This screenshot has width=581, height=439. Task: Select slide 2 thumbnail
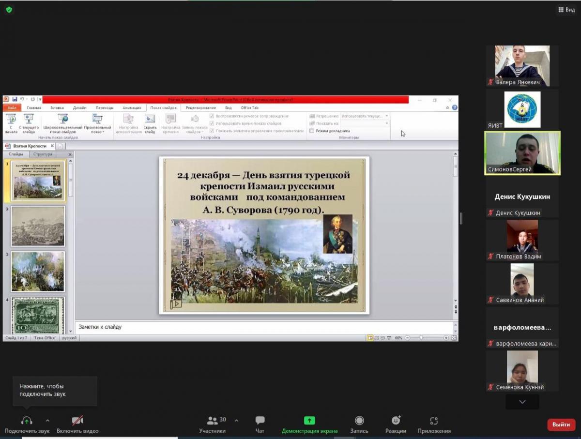[x=38, y=226]
